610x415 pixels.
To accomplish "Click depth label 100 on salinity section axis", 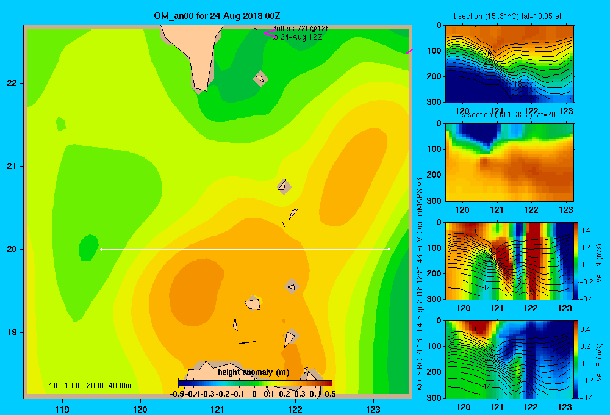I will (x=435, y=149).
